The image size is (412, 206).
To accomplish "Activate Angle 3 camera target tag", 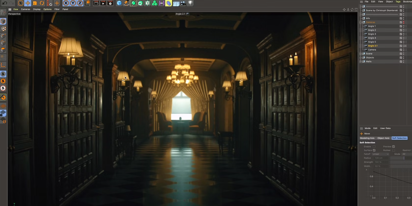I will click(405, 34).
